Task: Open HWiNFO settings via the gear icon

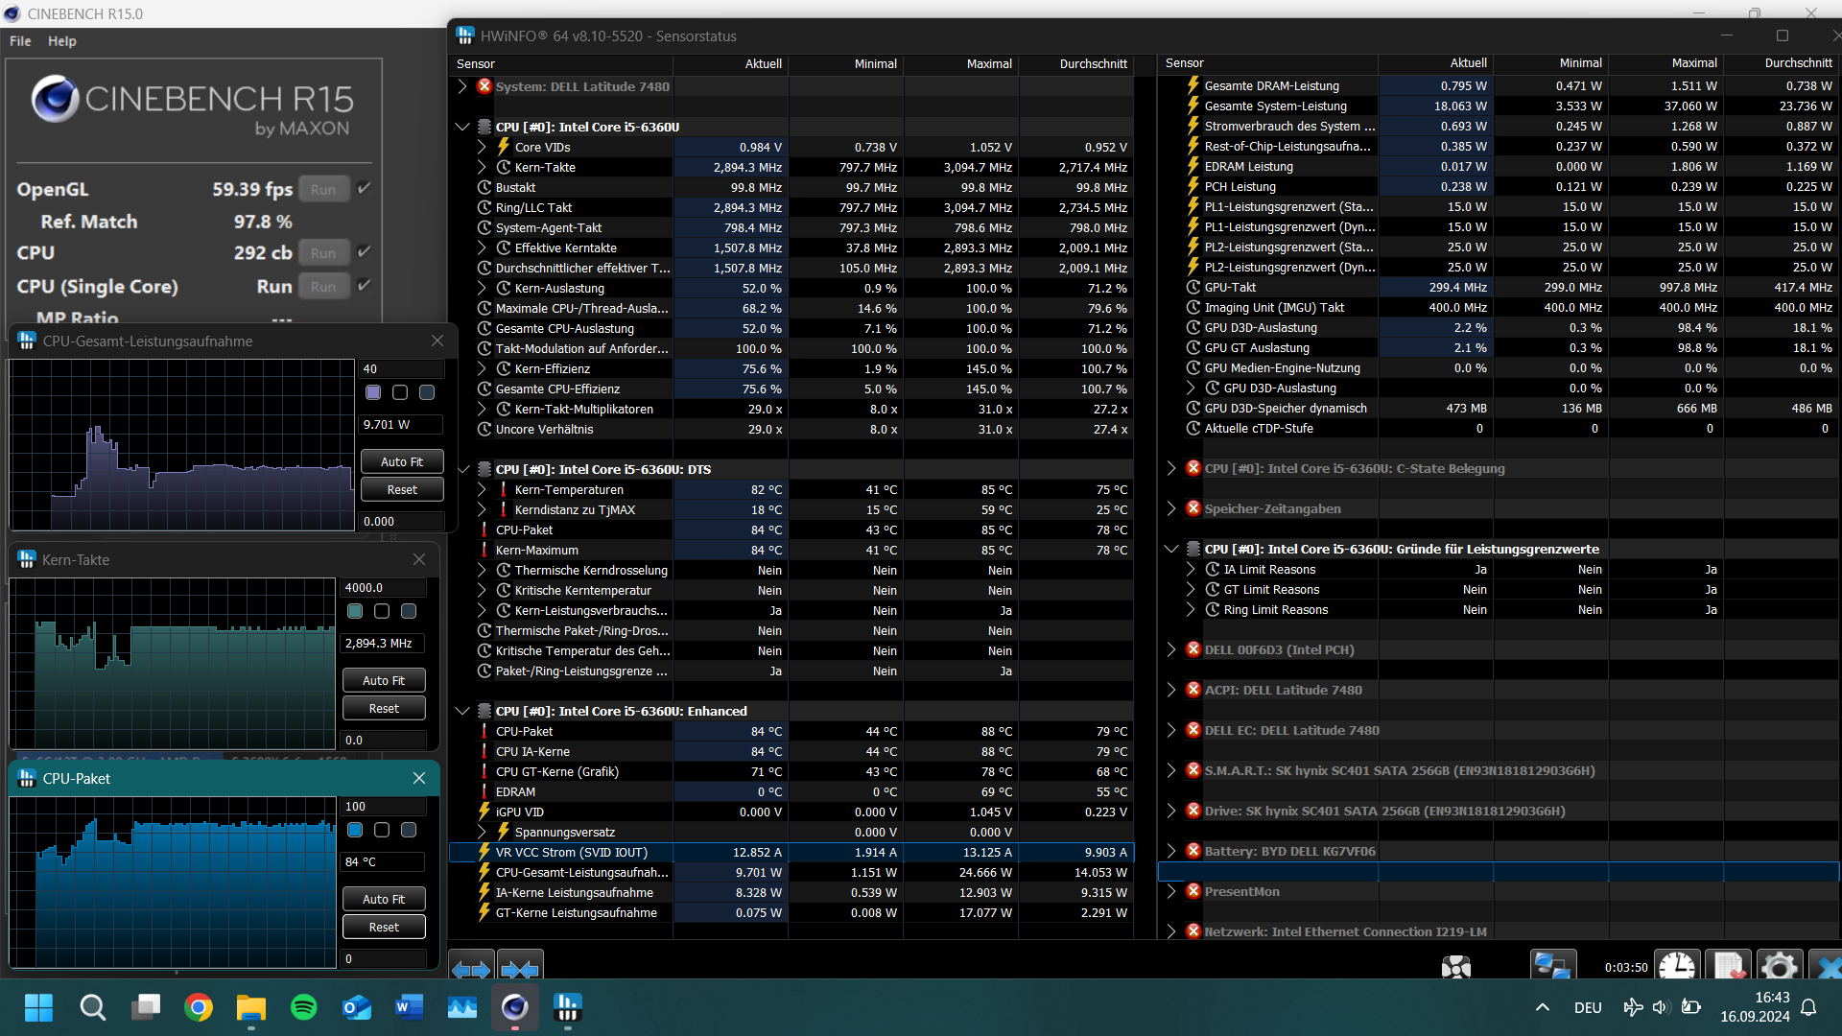Action: 1781,966
